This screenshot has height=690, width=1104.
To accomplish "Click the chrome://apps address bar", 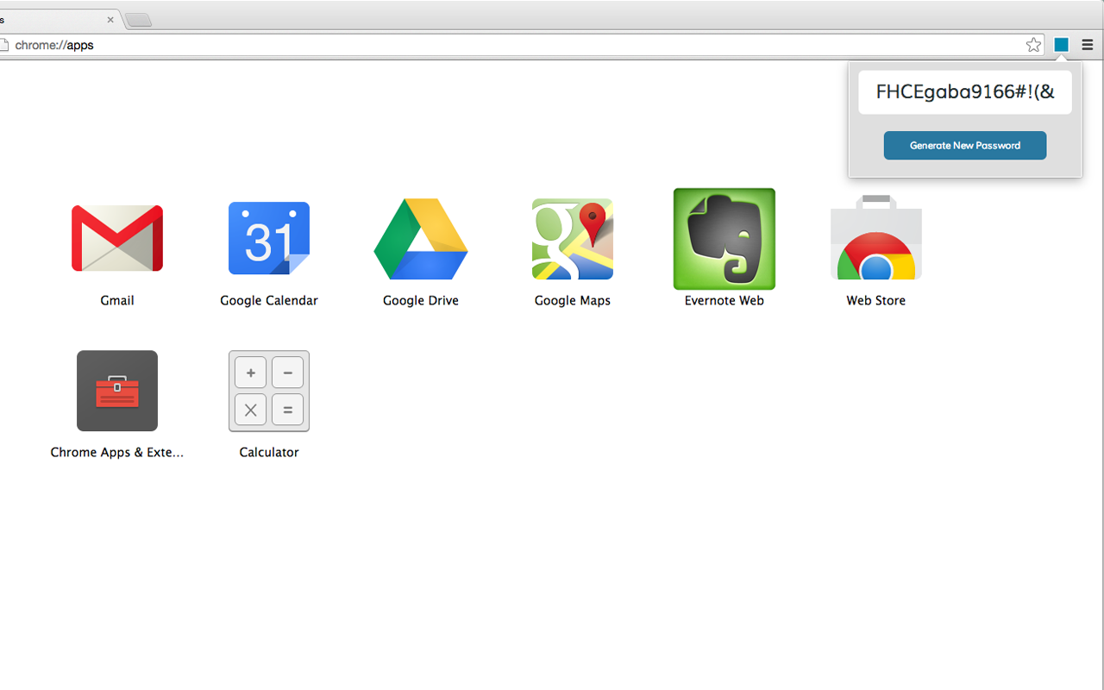I will pos(517,45).
